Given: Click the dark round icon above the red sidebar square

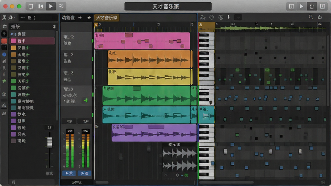Looking at the screenshot, I should [4, 34].
